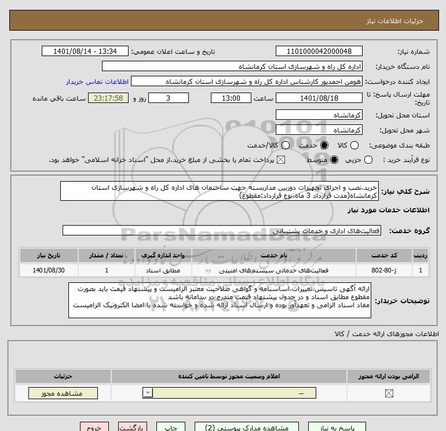This screenshot has width=446, height=431.
Task: Click the واحد اندازه گیری column header
Action: 163,255
